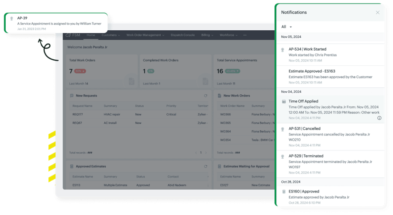393x215 pixels.
Task: Click the AP-534 Work Started appointment icon
Action: (x=283, y=49)
